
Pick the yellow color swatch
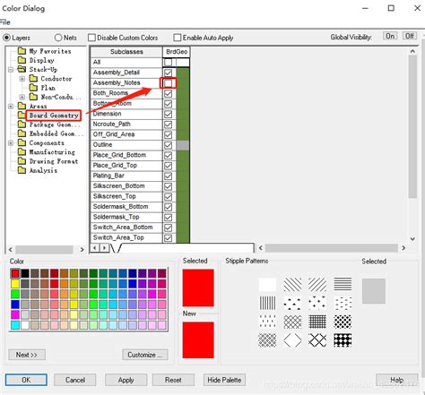15,283
